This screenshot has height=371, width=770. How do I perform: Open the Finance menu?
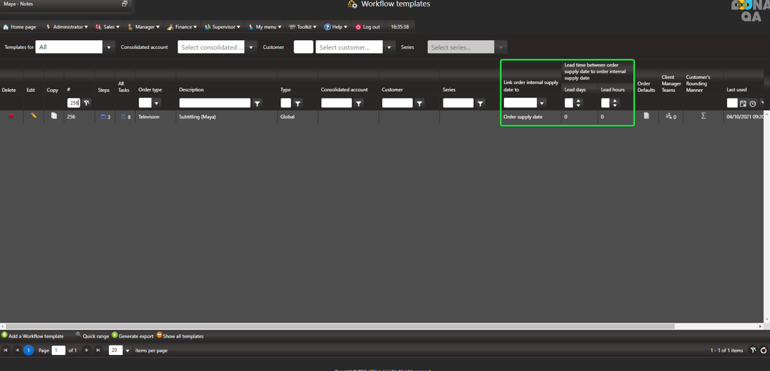tap(183, 27)
